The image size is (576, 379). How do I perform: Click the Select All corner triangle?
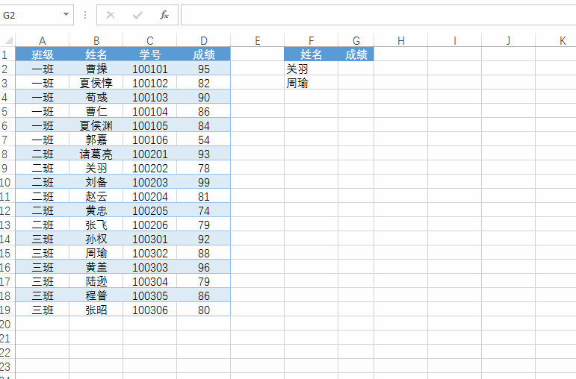pos(7,40)
